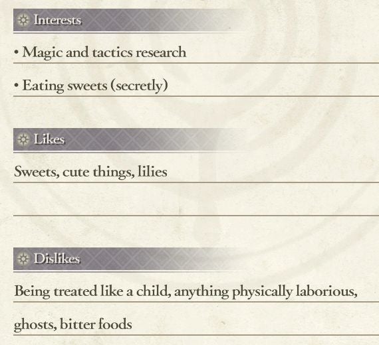Click the ghosts, bitter foods line
379x345 pixels.
pos(73,324)
